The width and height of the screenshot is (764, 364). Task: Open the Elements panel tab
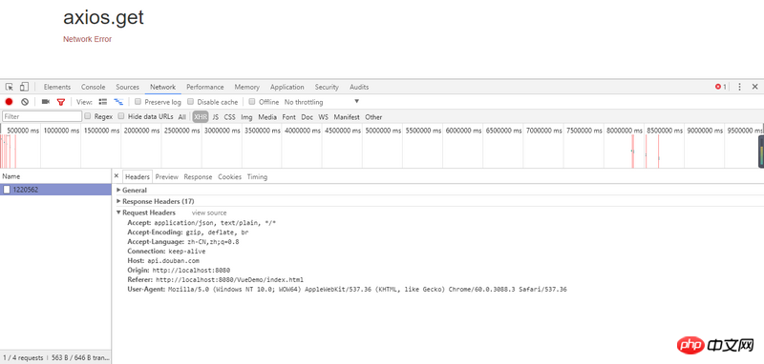[57, 87]
